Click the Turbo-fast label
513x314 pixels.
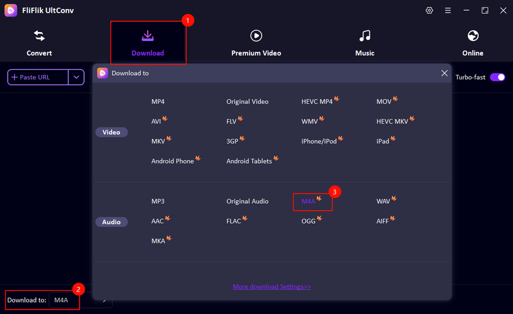471,77
